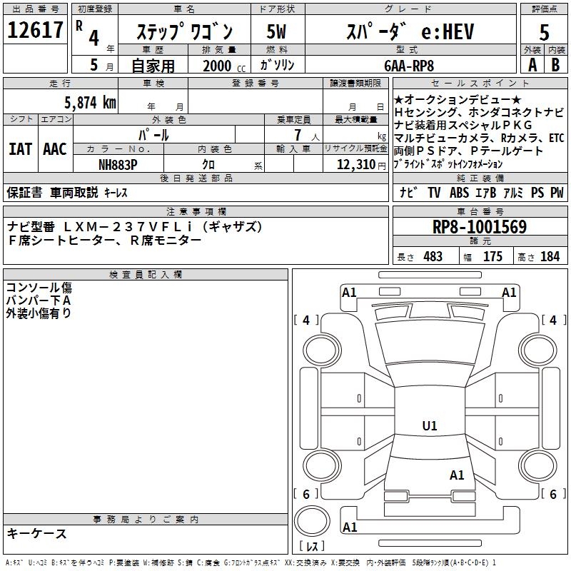Click the overall score 5
The image size is (571, 571).
click(x=544, y=33)
